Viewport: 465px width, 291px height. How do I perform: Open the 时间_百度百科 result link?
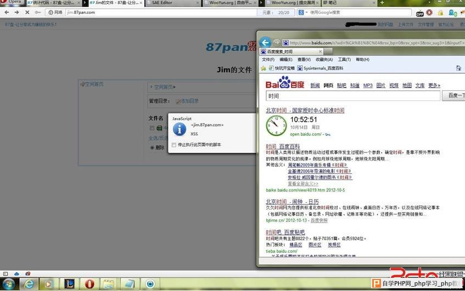tap(283, 146)
